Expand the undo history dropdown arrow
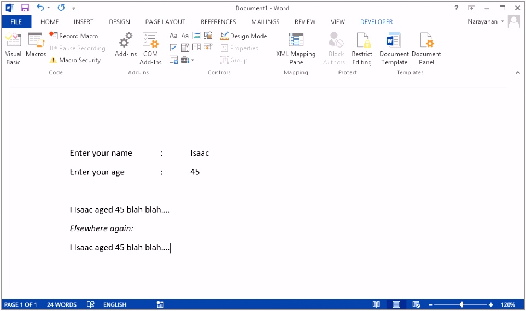The image size is (526, 311). point(49,8)
